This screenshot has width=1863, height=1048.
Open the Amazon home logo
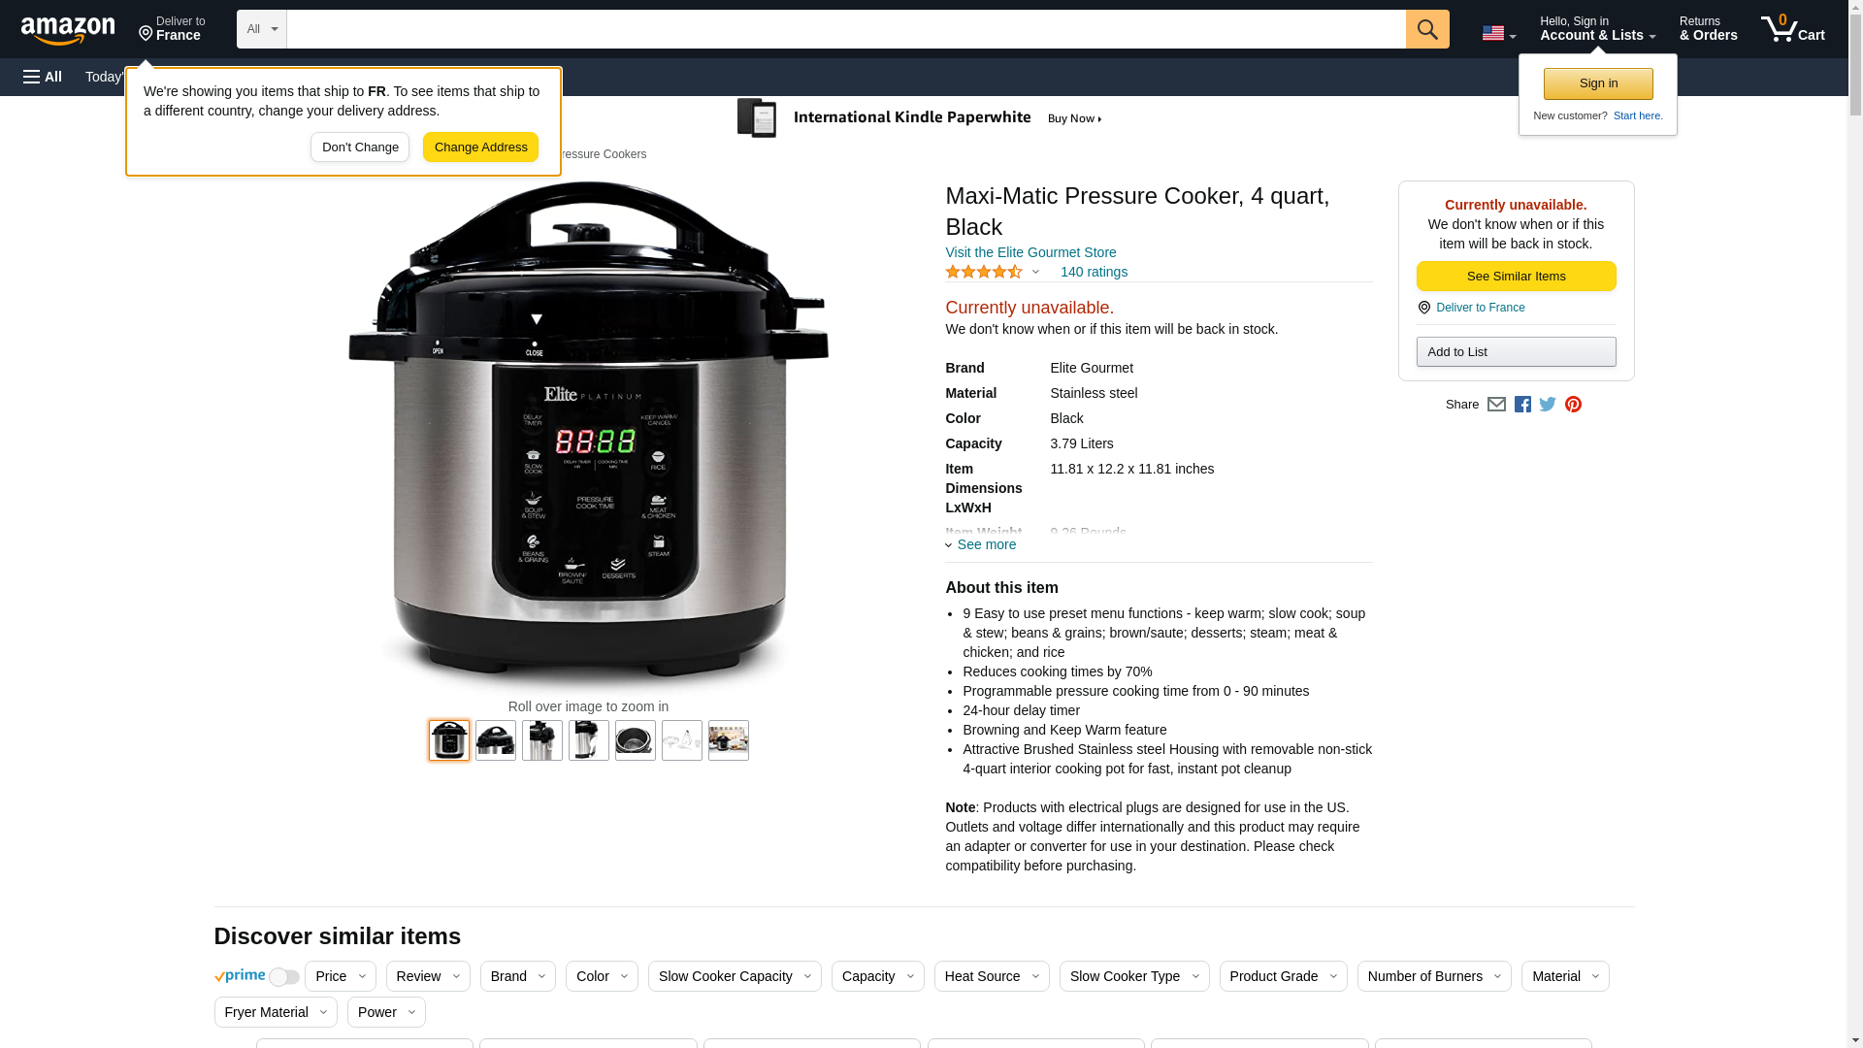pyautogui.click(x=68, y=31)
